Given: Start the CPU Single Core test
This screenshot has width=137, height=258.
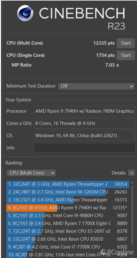Looking at the screenshot, I should 126,55.
